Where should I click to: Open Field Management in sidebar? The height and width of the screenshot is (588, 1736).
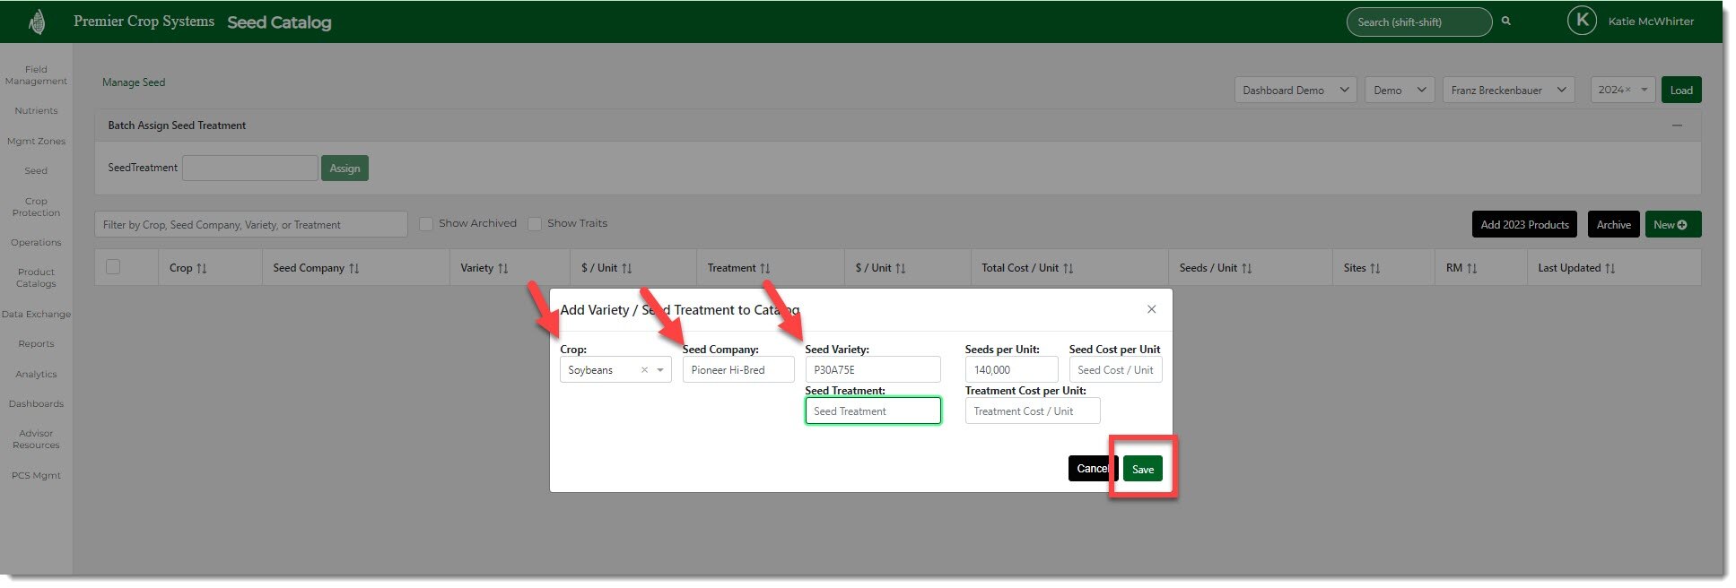point(36,75)
